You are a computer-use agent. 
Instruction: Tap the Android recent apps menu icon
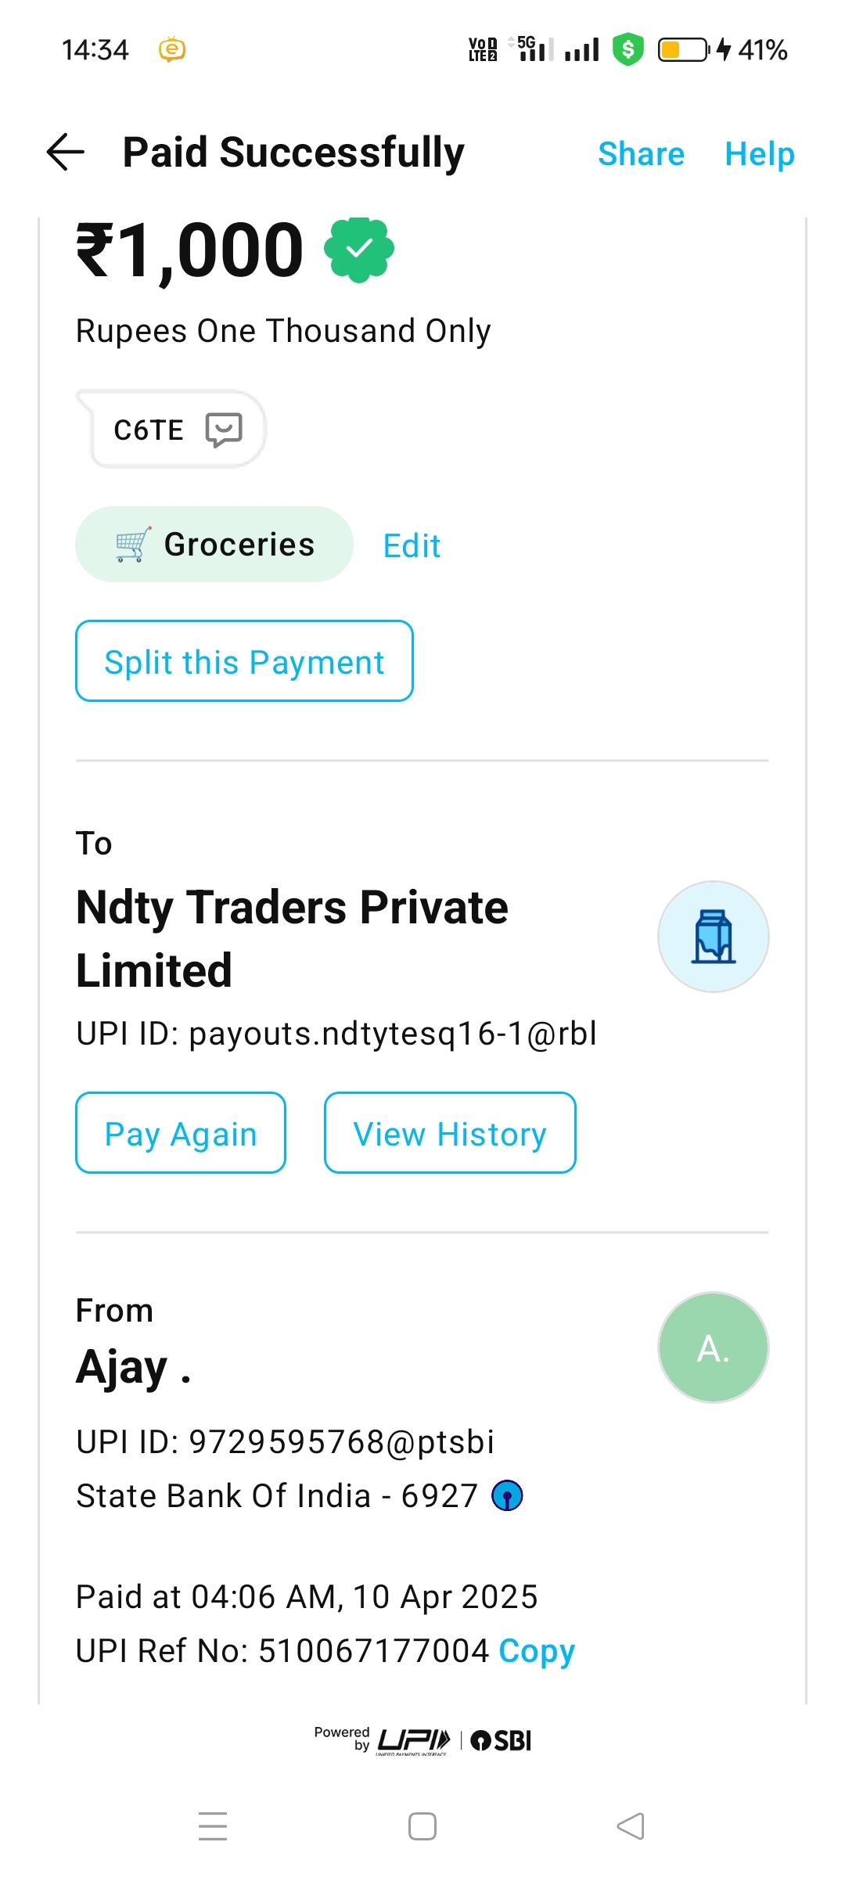pos(212,1826)
